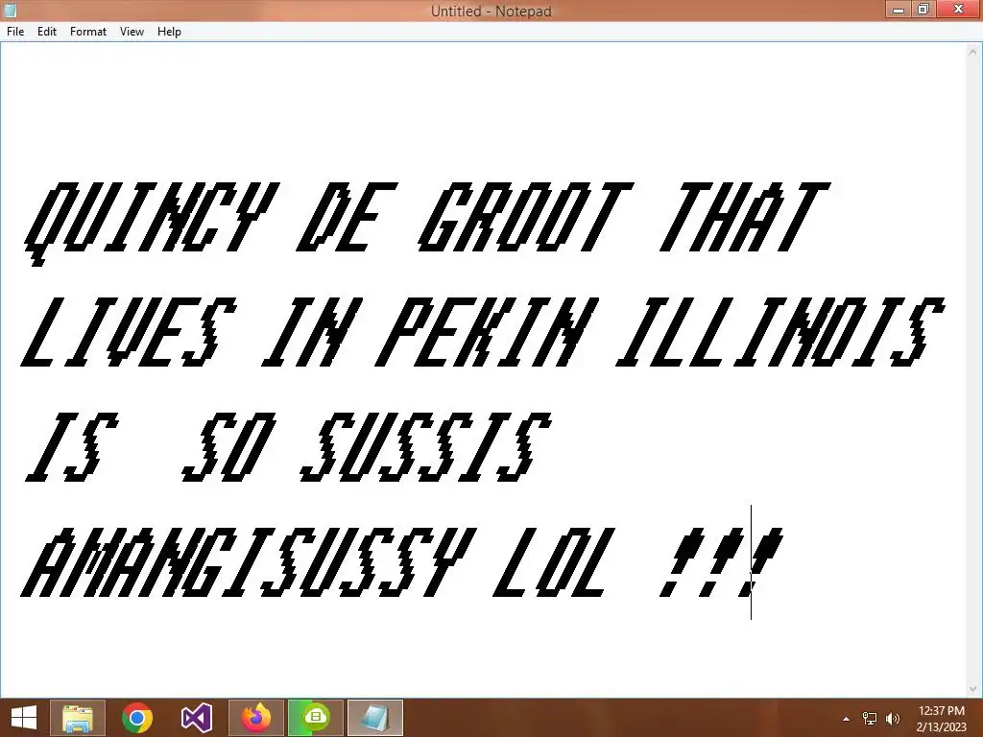Viewport: 983px width, 737px height.
Task: Click the Notepad icon in the title bar
Action: click(x=10, y=10)
